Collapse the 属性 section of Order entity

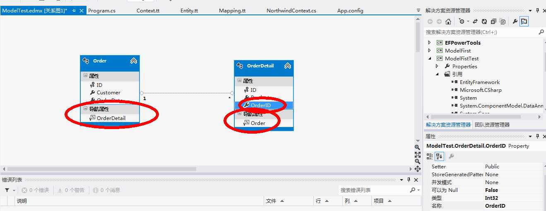click(85, 76)
